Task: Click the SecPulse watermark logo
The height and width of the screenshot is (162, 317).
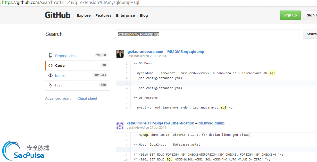Action: (25, 151)
